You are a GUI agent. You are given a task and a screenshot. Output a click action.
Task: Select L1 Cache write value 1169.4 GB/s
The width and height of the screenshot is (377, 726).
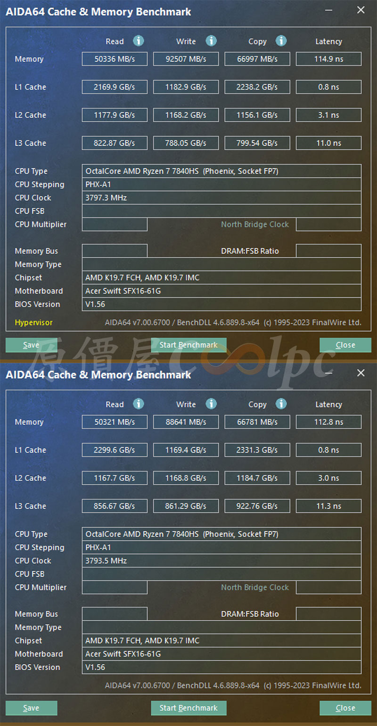186,450
